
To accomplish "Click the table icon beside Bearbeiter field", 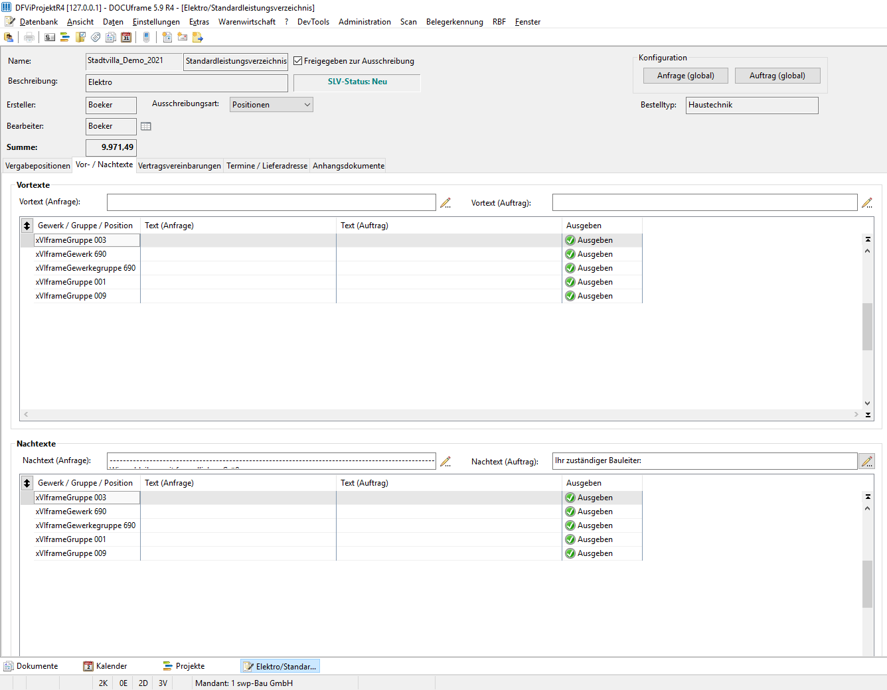I will click(146, 126).
